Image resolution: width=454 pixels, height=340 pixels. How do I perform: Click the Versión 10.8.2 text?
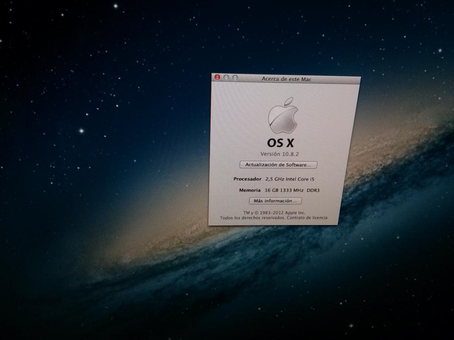click(279, 154)
